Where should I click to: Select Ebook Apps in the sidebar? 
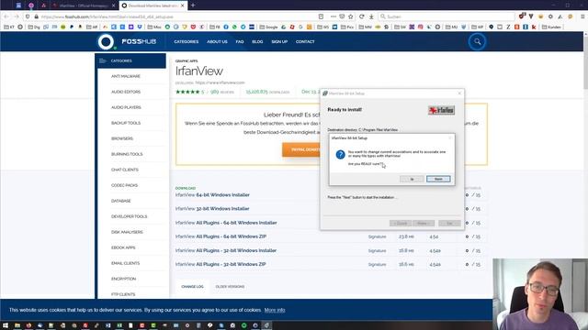click(x=123, y=247)
